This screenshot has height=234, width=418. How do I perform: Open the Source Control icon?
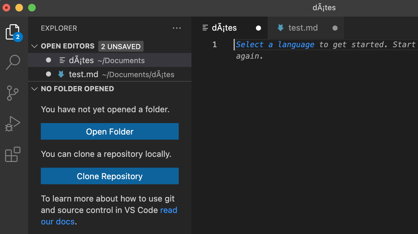[12, 93]
